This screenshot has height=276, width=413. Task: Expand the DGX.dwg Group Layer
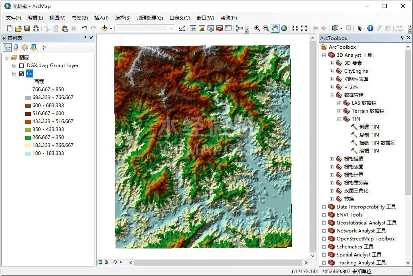(x=14, y=66)
